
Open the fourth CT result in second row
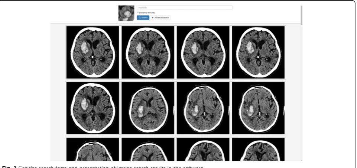pos(258,108)
